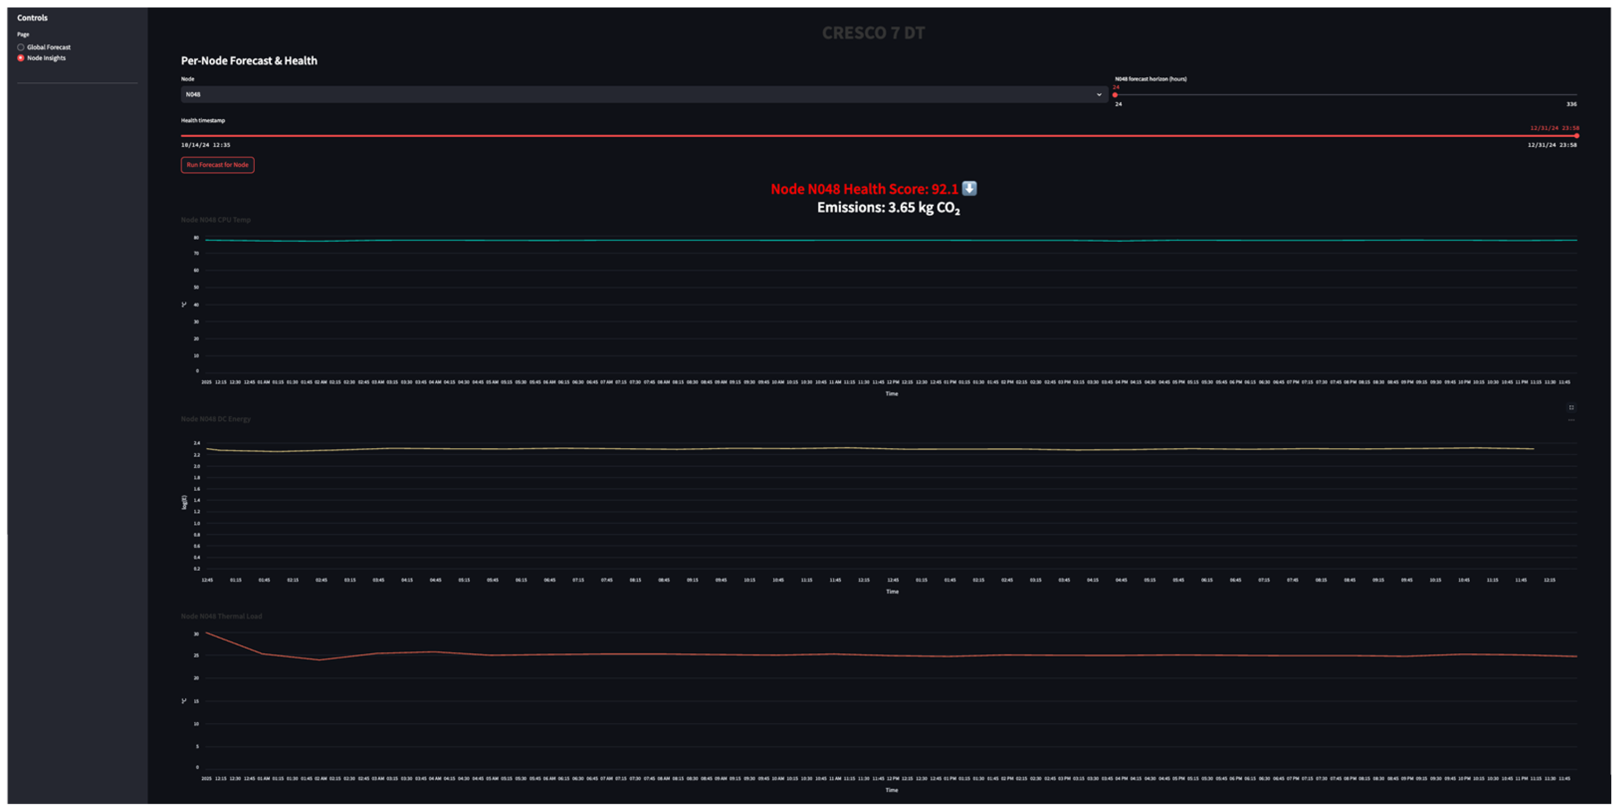The width and height of the screenshot is (1617, 810).
Task: Click the Node N048 Thermal Load chart title
Action: coord(221,616)
